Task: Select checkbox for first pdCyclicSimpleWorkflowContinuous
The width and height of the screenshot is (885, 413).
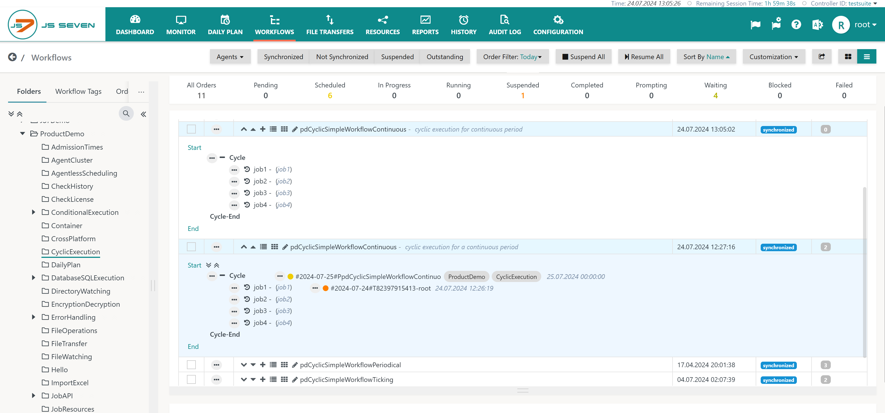Action: click(191, 129)
